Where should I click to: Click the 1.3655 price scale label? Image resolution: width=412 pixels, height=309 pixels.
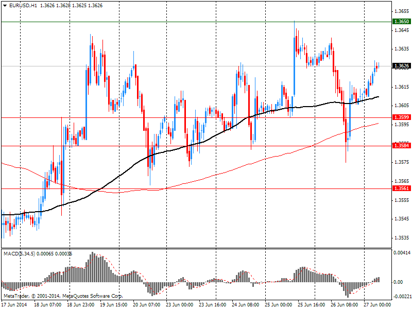pyautogui.click(x=402, y=11)
